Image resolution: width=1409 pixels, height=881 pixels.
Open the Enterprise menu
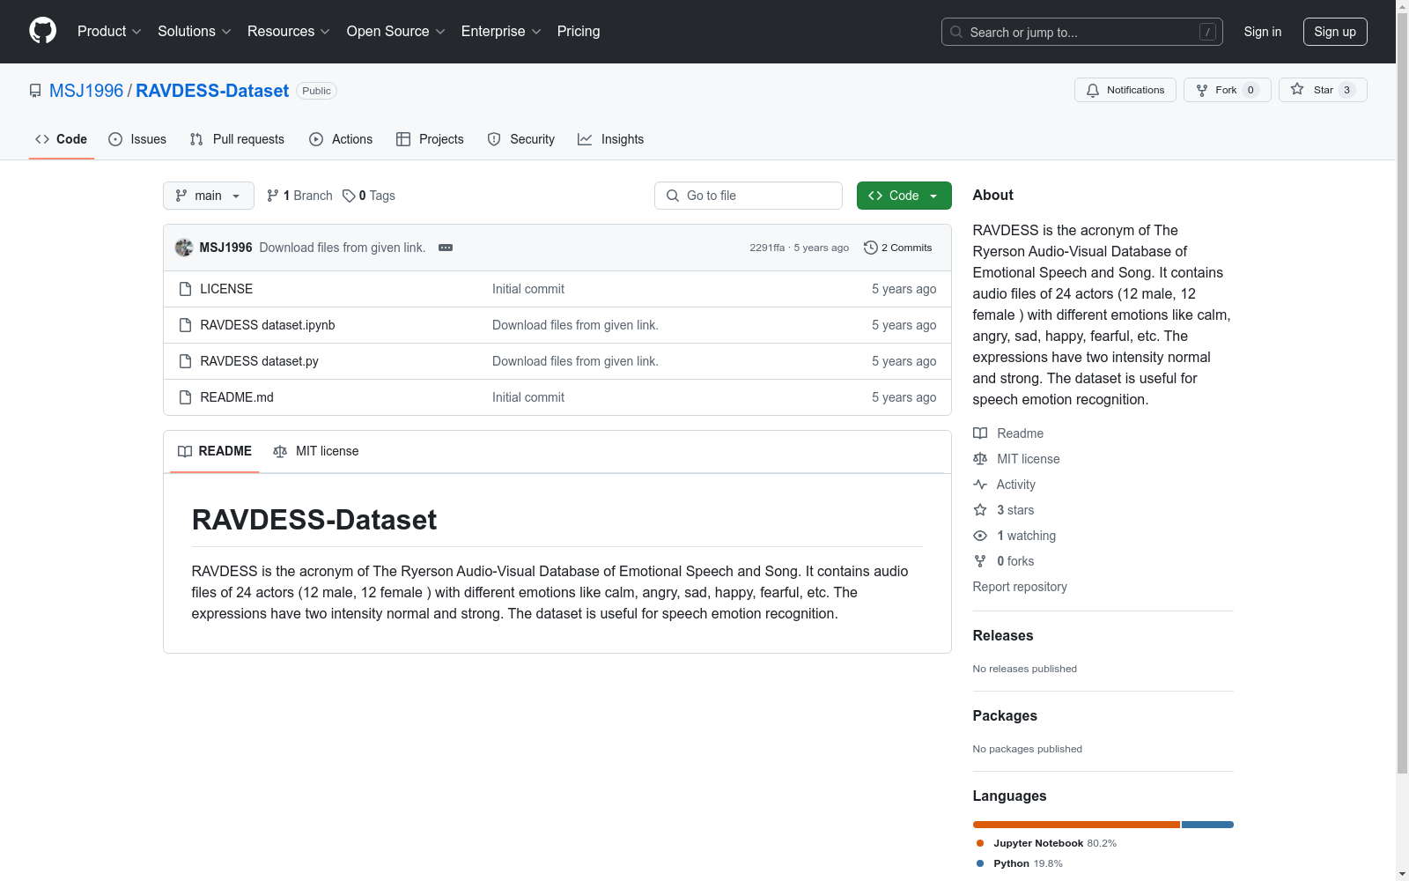pyautogui.click(x=501, y=31)
